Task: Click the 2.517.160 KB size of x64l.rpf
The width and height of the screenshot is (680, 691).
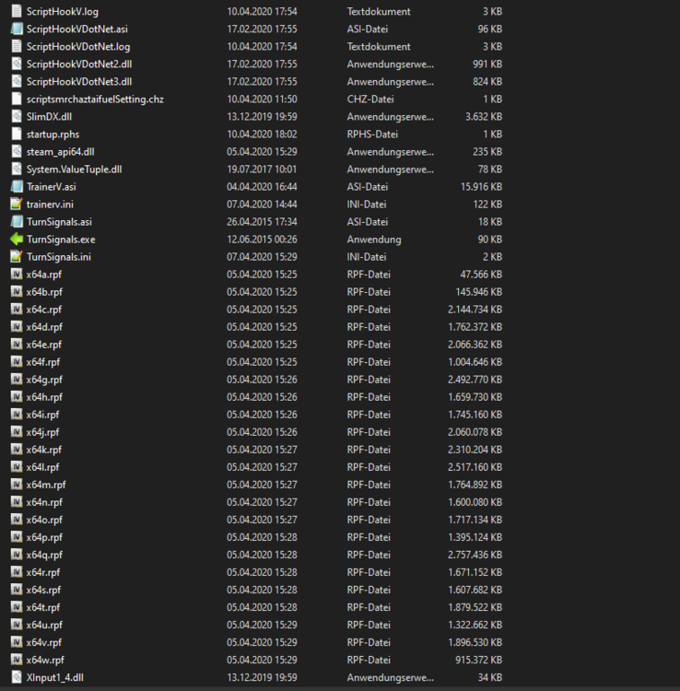Action: point(475,467)
